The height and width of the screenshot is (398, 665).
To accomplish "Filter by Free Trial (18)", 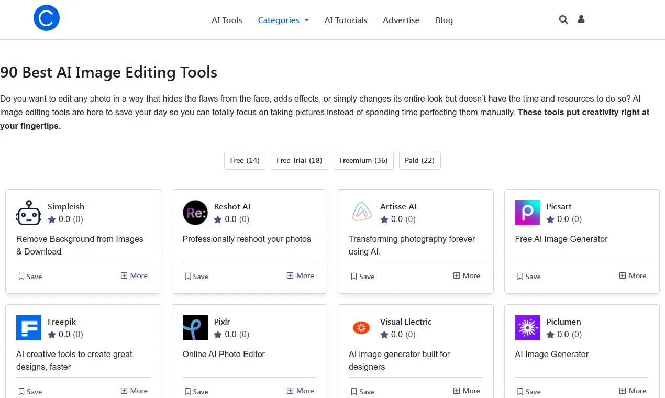I will (300, 160).
